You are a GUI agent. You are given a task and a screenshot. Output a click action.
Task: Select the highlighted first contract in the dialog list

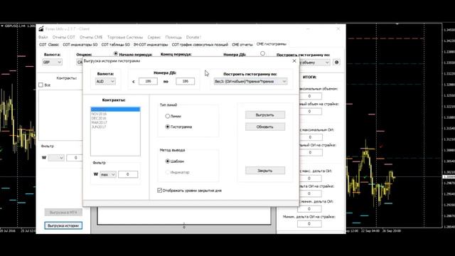pos(115,110)
